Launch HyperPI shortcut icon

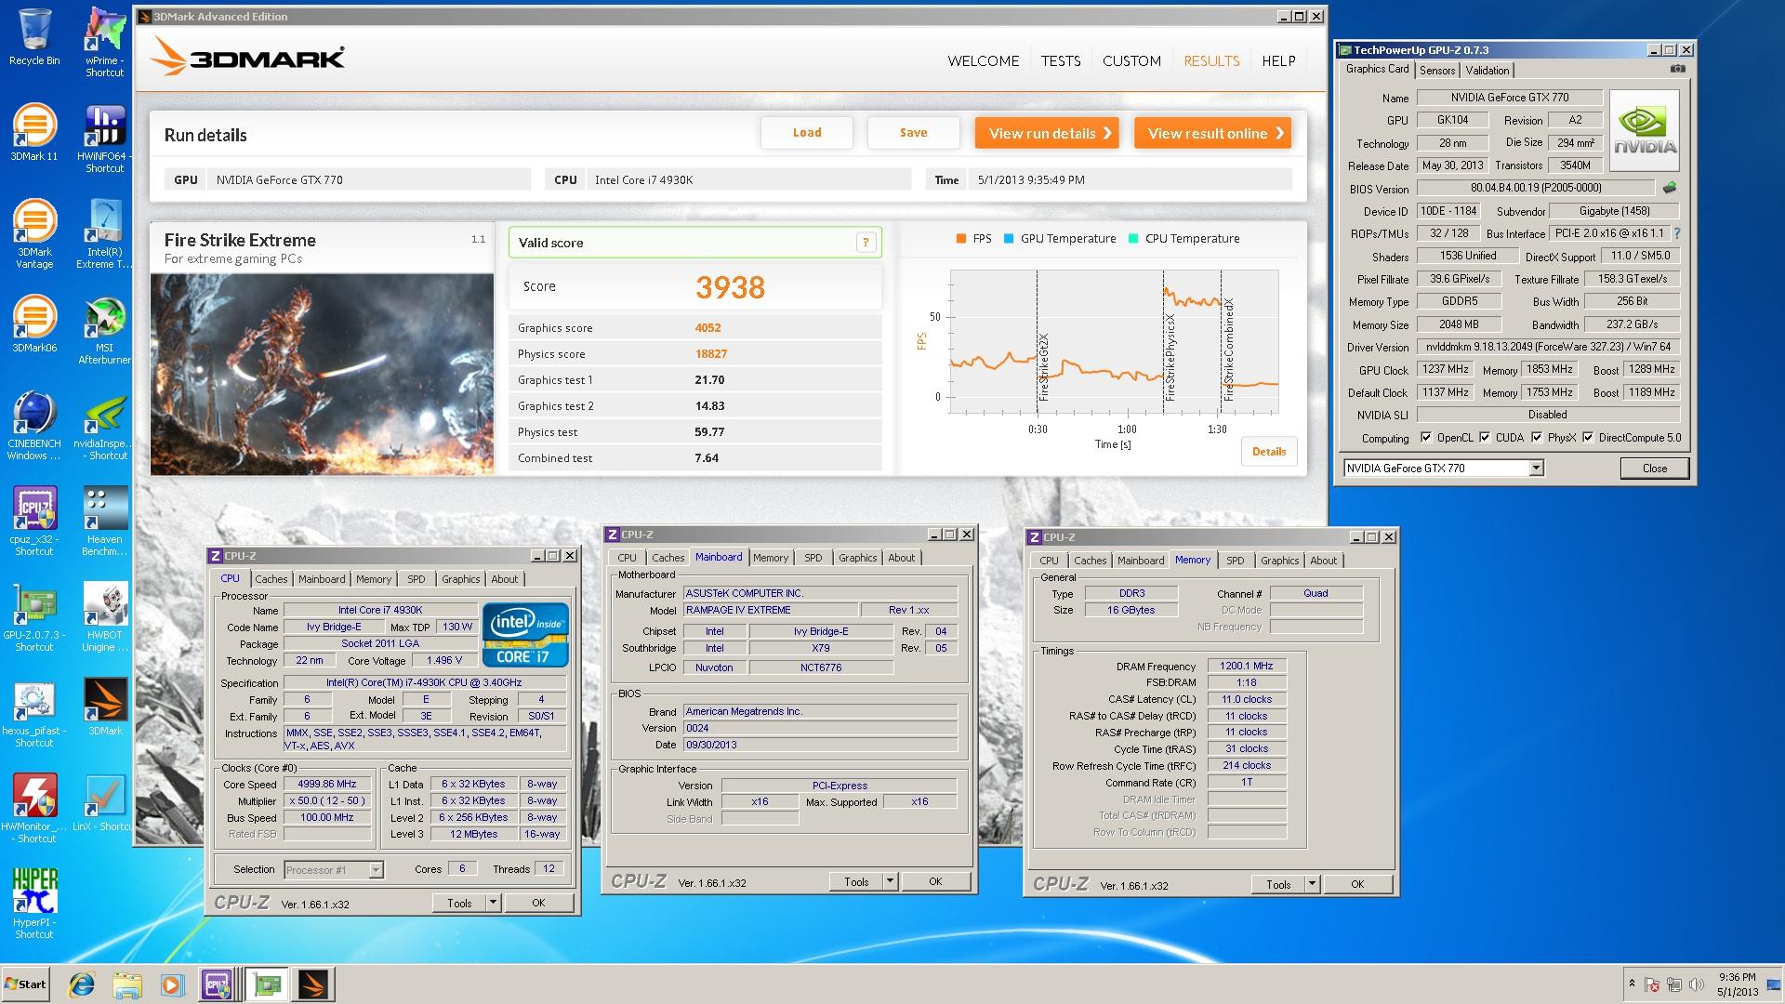point(34,905)
